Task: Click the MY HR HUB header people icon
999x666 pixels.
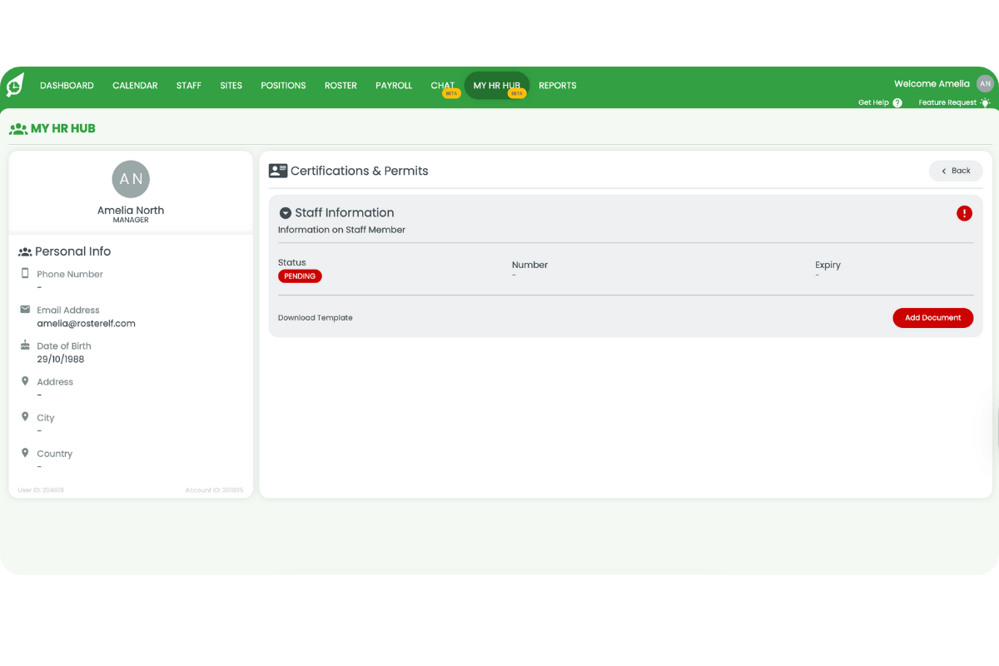Action: (x=18, y=128)
